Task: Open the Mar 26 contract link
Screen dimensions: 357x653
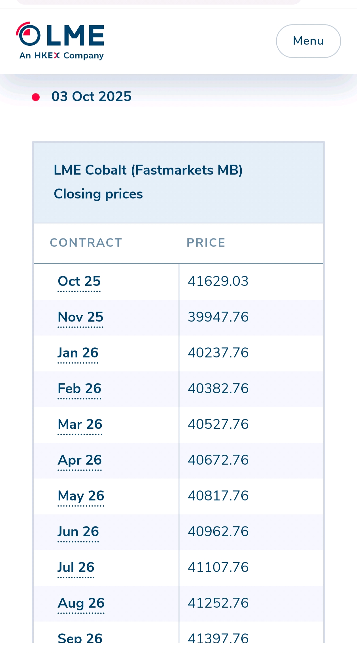Action: (x=80, y=425)
